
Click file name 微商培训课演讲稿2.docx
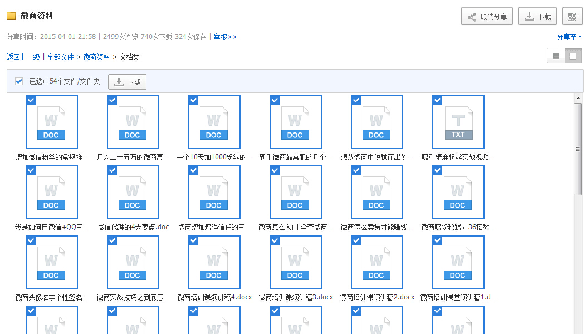pos(377,297)
